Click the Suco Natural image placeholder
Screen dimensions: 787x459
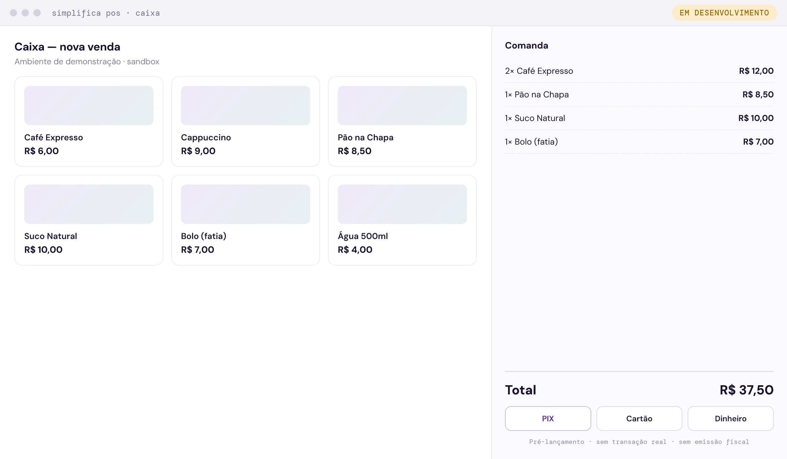tap(89, 204)
